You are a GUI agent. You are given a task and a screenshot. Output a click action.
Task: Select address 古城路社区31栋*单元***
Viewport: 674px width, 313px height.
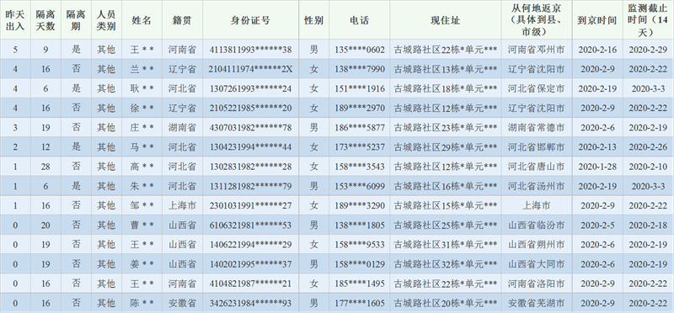pos(446,245)
